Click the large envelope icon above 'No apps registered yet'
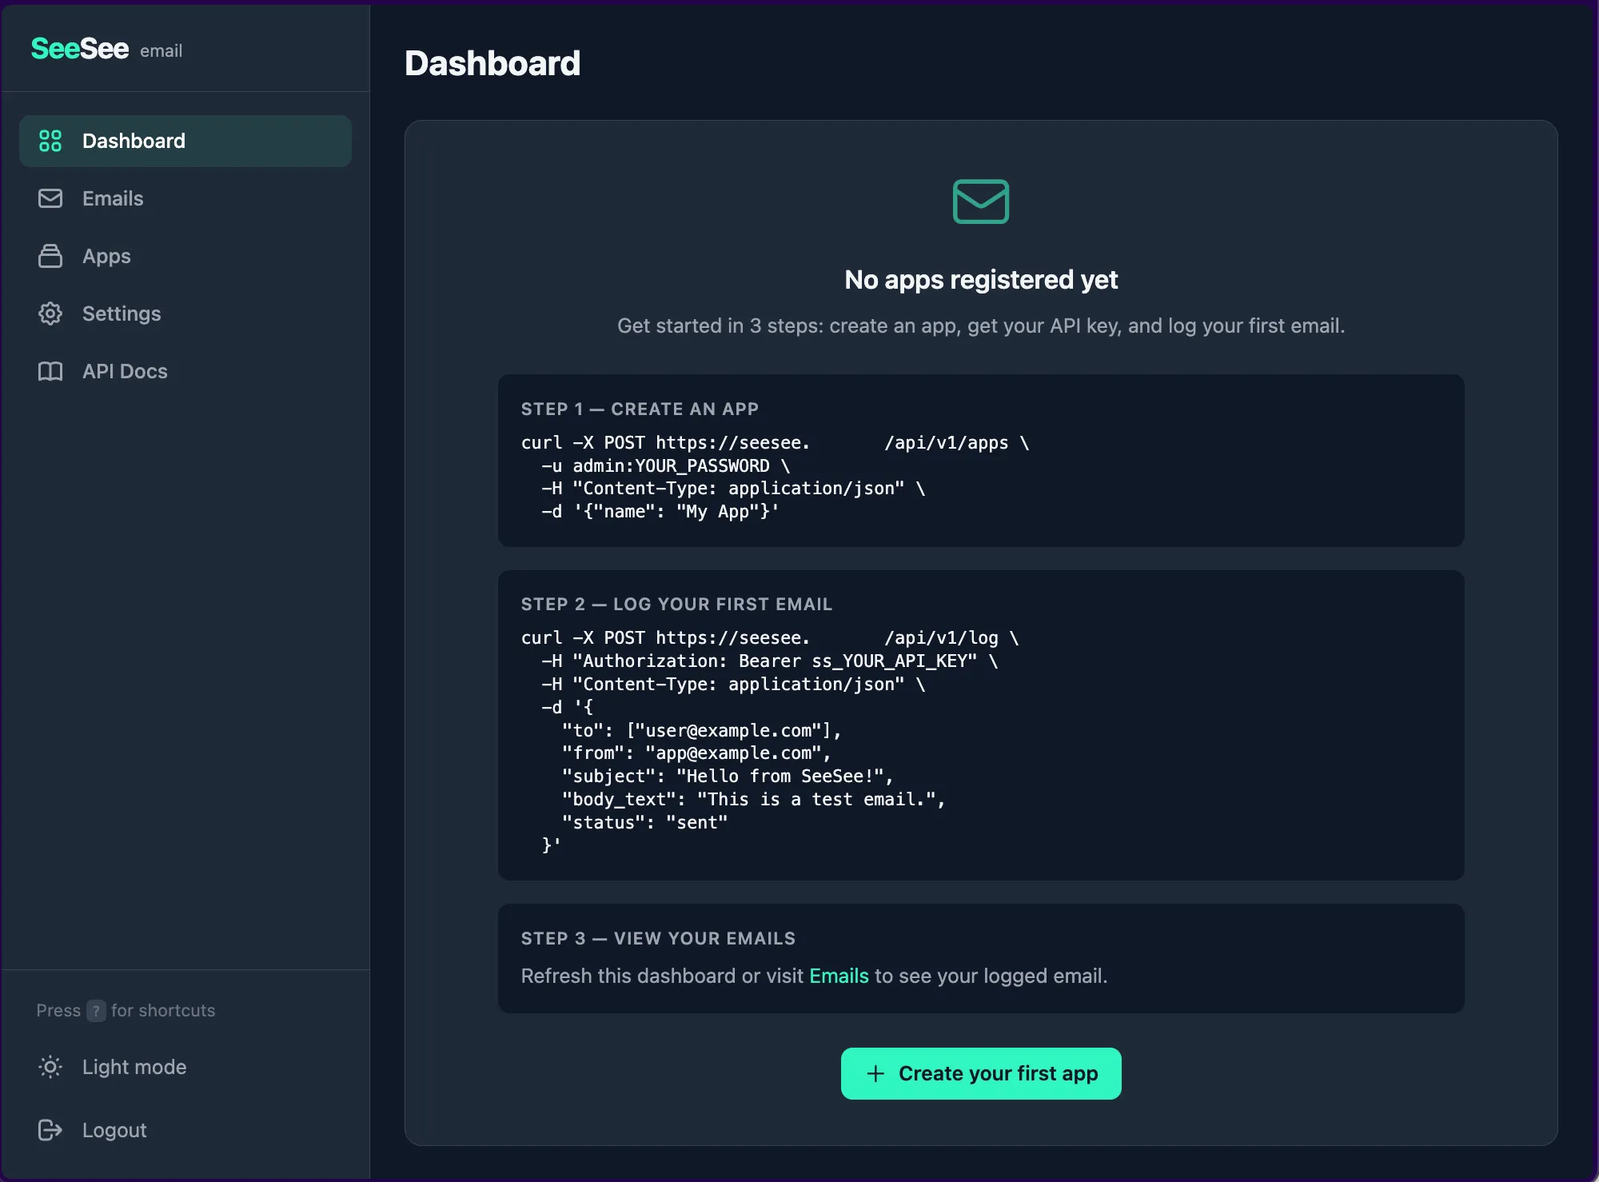 tap(981, 202)
